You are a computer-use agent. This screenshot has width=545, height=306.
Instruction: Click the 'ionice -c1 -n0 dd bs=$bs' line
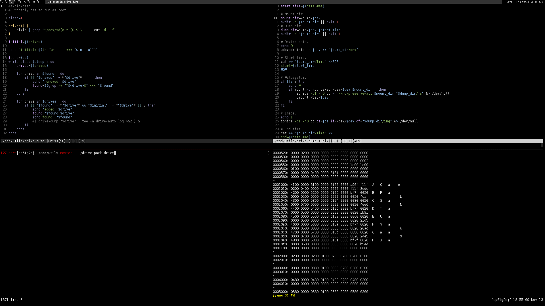point(349,121)
